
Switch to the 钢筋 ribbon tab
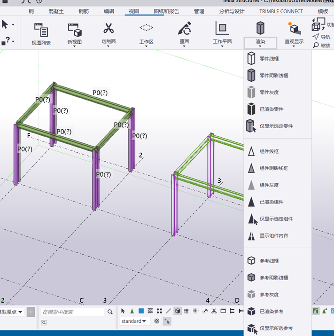(84, 11)
